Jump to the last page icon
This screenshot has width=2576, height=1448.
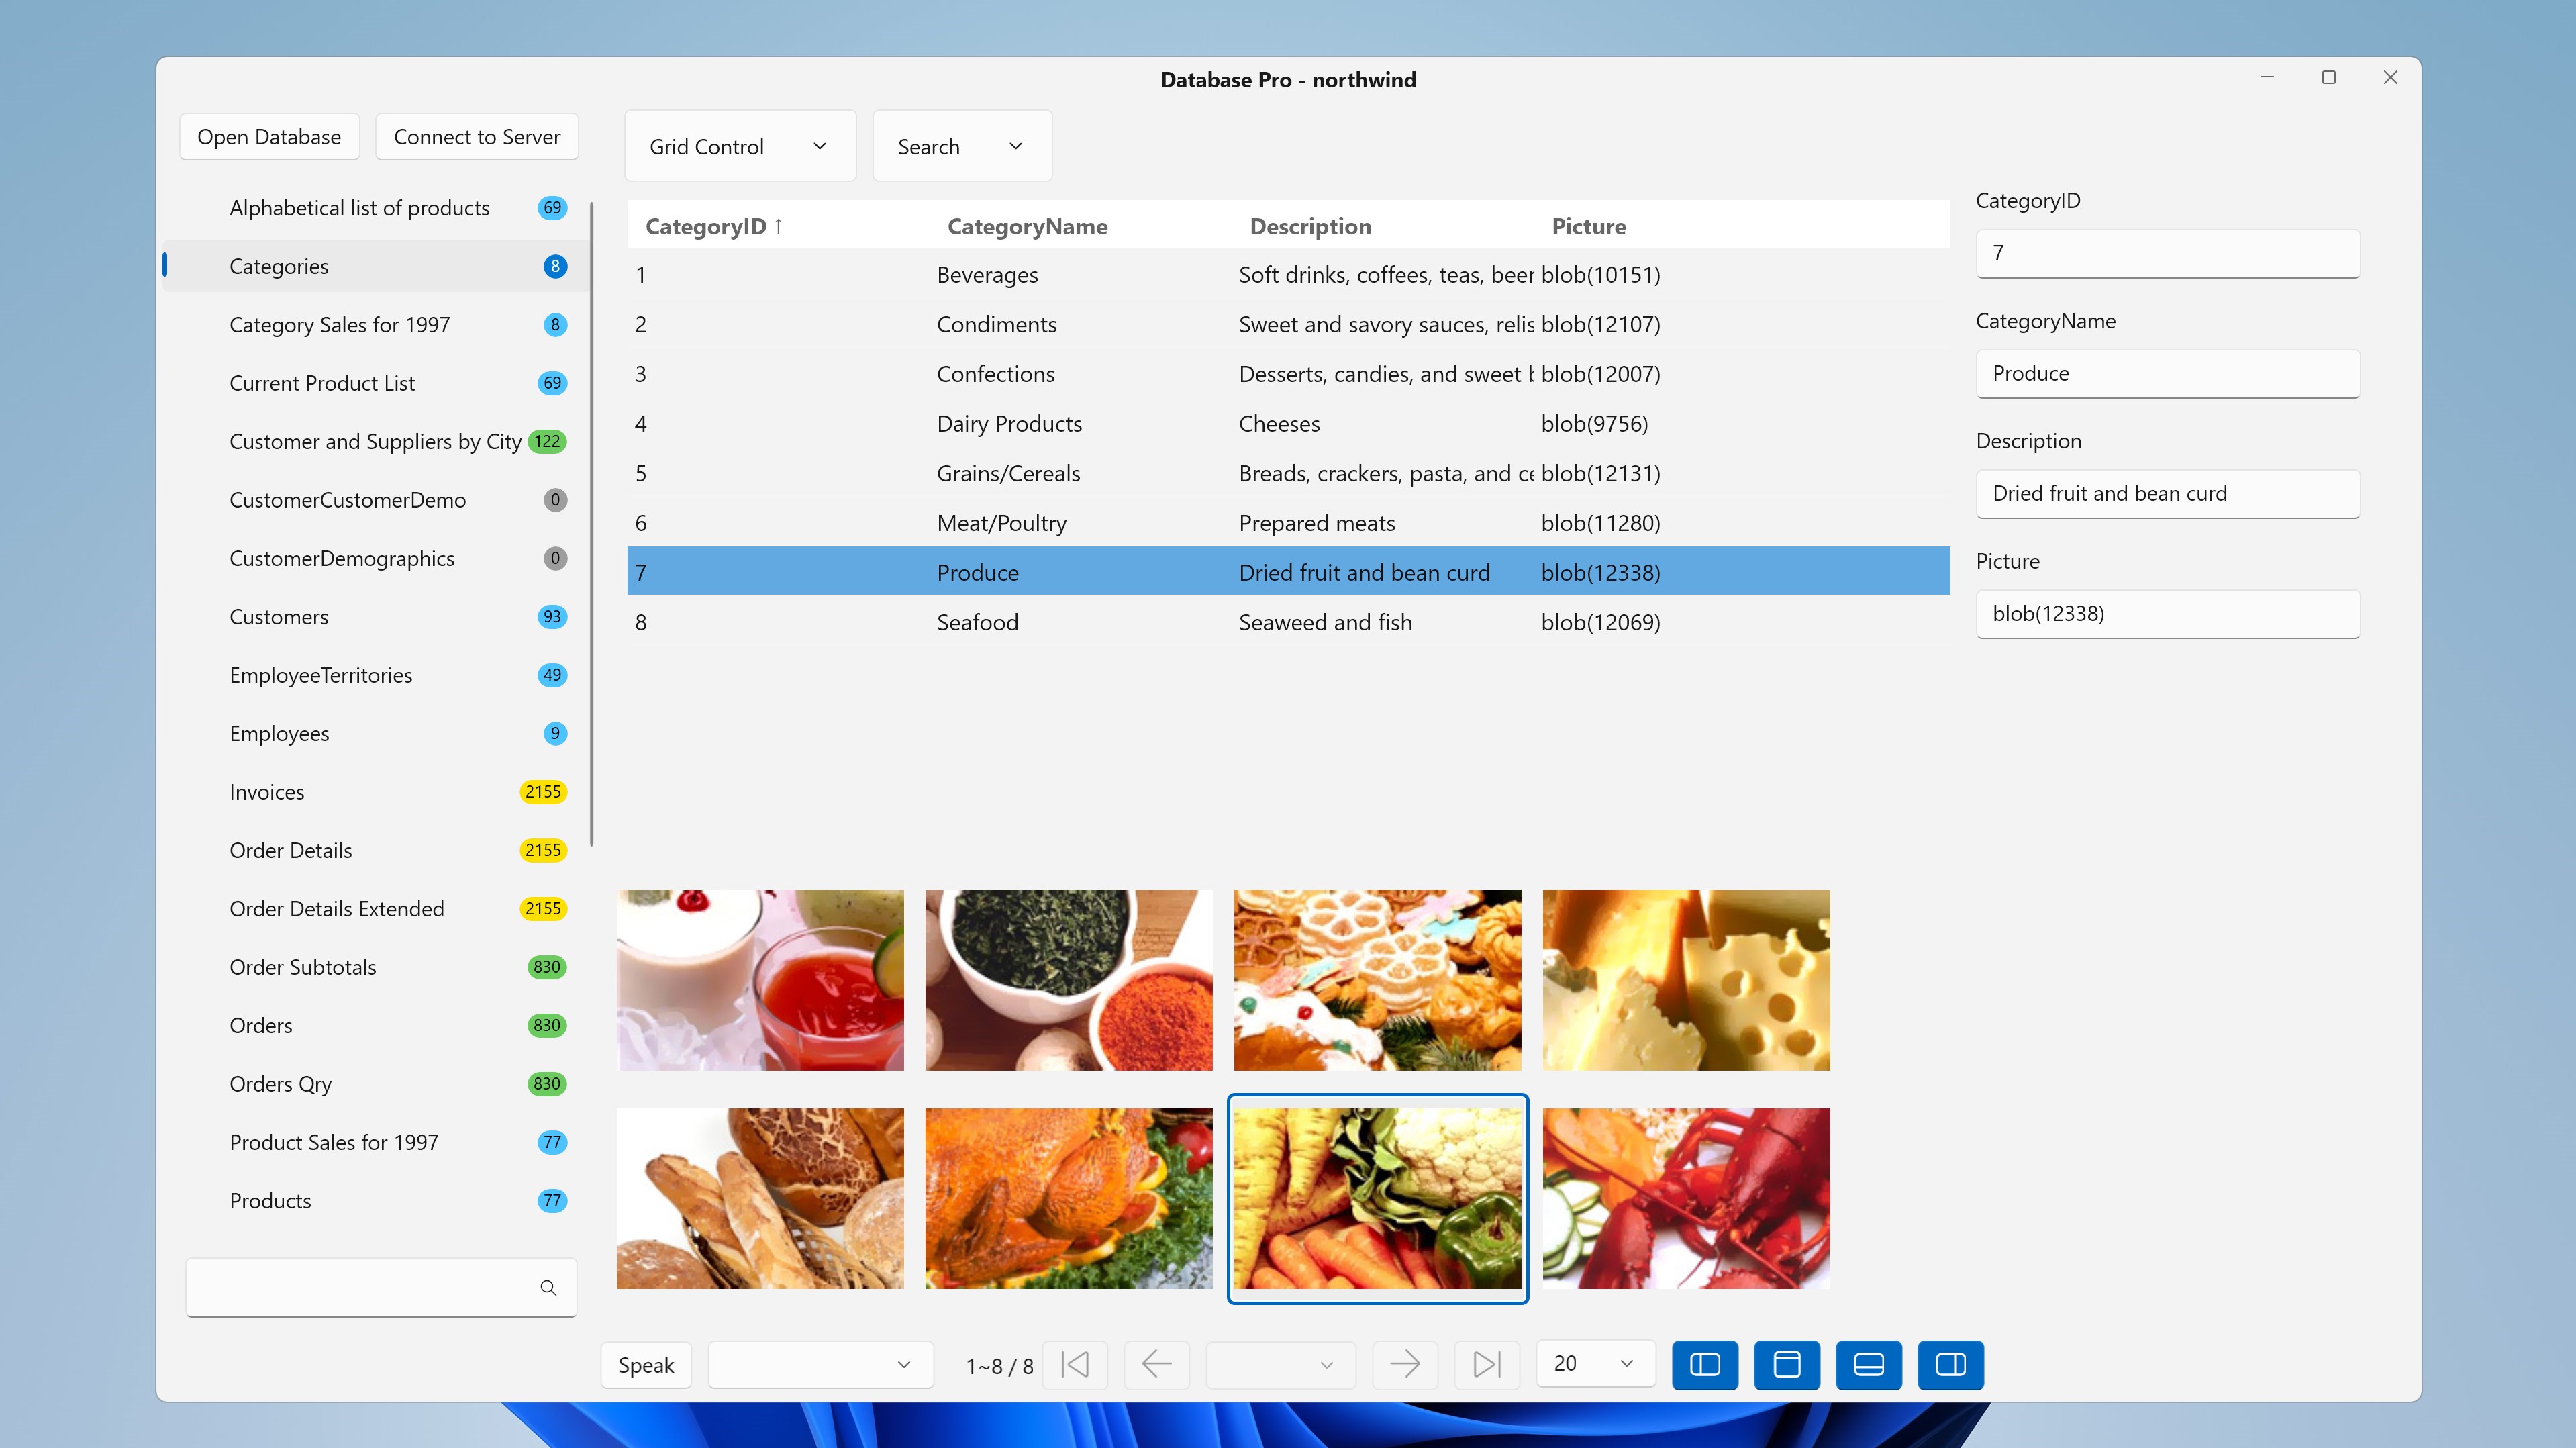coord(1487,1364)
